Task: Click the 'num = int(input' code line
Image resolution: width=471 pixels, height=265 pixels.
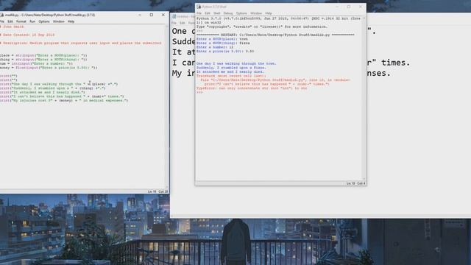Action: click(36, 64)
